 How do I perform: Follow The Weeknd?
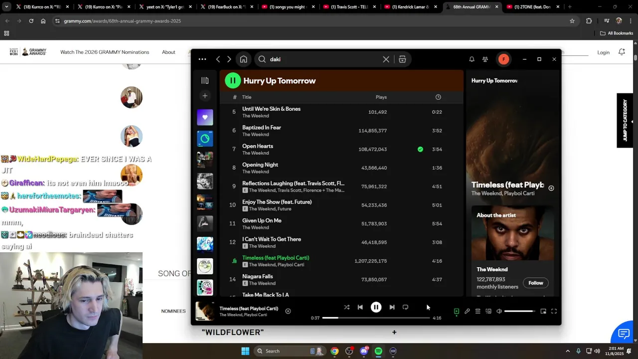tap(536, 283)
